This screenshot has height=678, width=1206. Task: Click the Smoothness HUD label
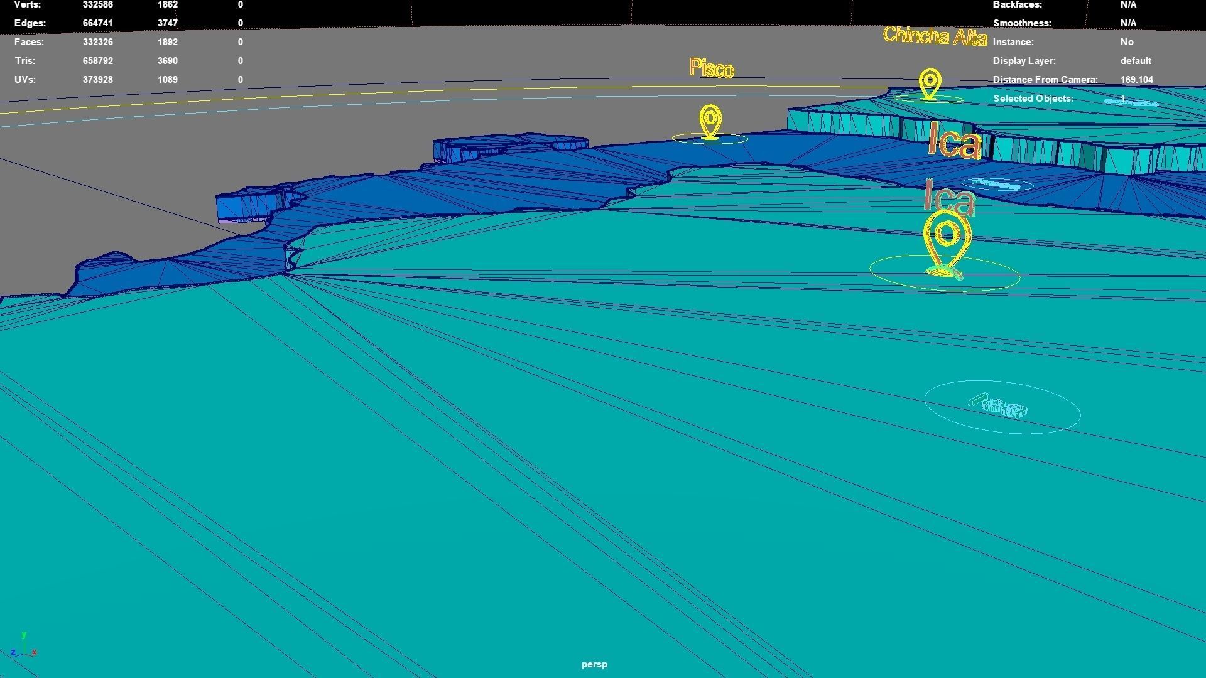tap(1021, 23)
